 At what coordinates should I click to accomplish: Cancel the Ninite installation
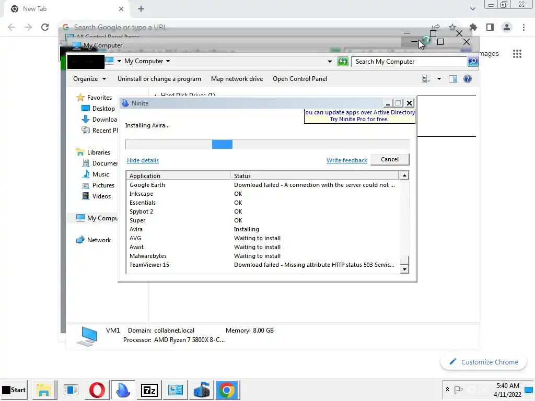click(390, 159)
